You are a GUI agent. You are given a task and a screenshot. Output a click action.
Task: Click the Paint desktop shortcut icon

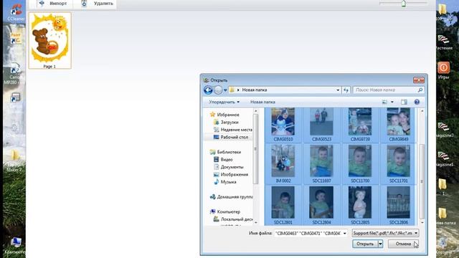pyautogui.click(x=16, y=38)
